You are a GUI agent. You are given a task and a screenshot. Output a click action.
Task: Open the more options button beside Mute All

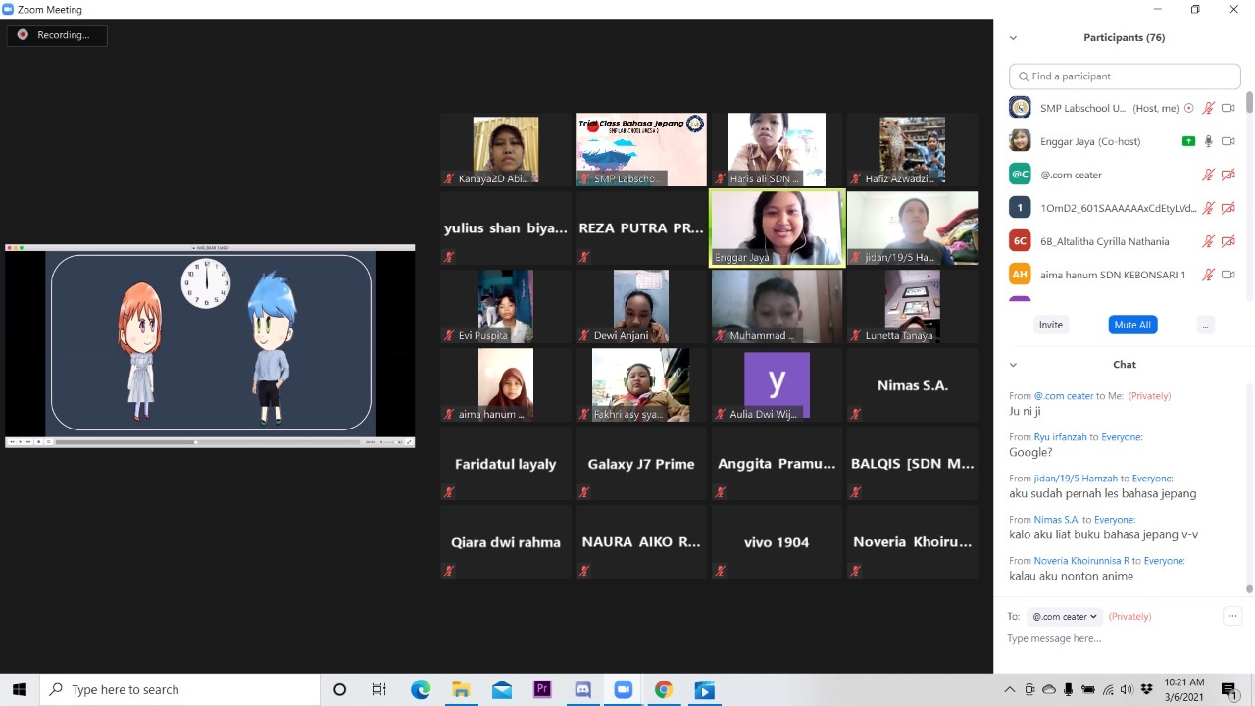(1205, 325)
